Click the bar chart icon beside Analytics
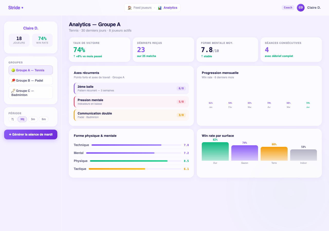The image size is (329, 231). pyautogui.click(x=160, y=8)
